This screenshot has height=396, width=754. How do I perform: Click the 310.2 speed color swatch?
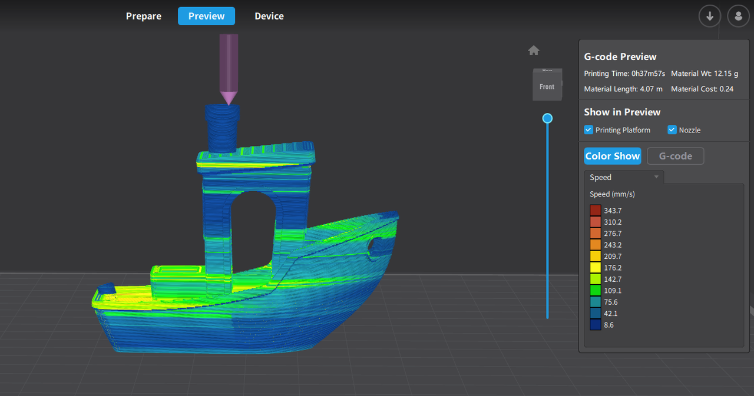pyautogui.click(x=596, y=222)
